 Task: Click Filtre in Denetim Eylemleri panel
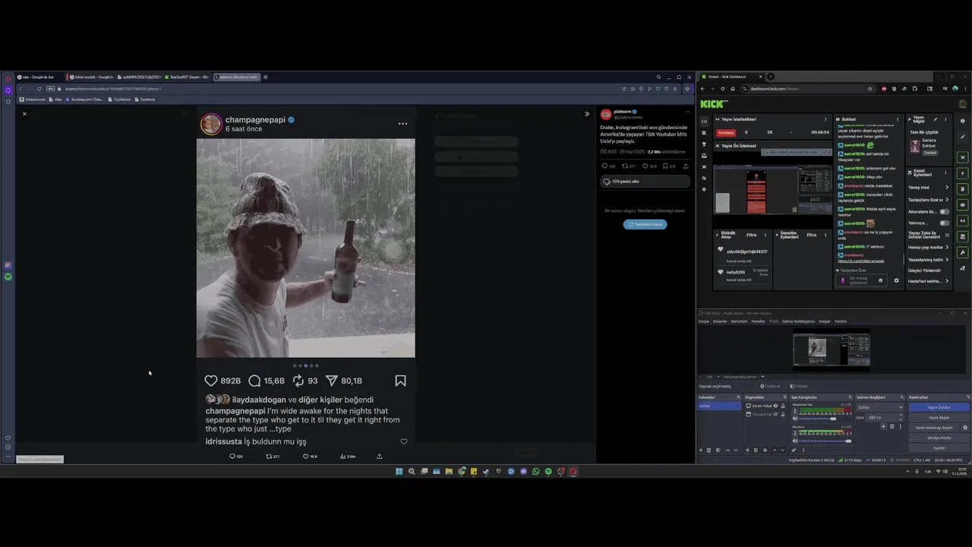[x=811, y=235]
